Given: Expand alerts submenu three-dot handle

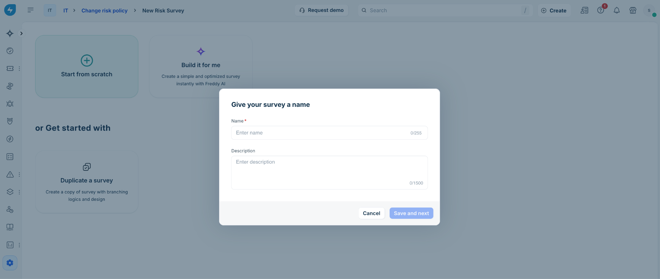Looking at the screenshot, I should pyautogui.click(x=19, y=174).
